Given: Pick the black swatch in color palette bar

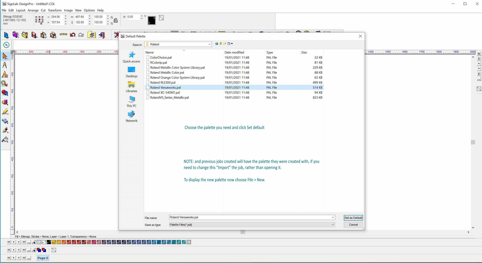Looking at the screenshot, I should point(49,242).
